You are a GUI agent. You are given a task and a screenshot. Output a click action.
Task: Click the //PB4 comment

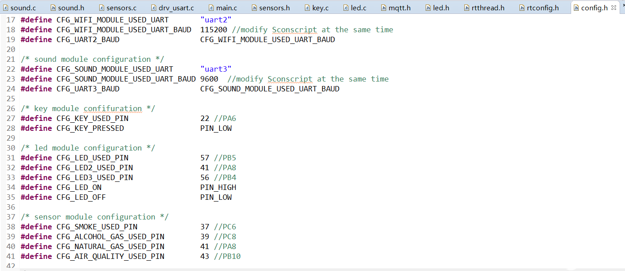[x=225, y=177]
